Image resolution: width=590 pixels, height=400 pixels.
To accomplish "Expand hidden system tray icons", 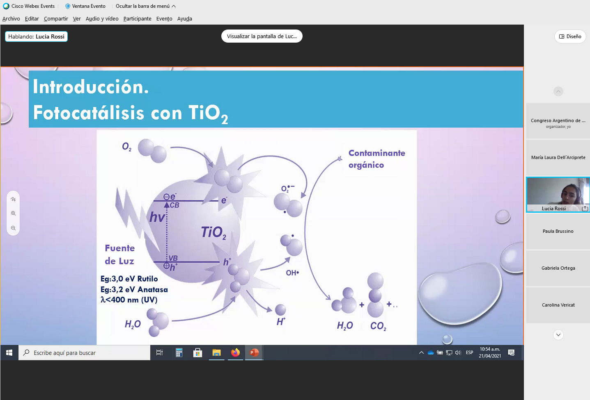I will [421, 352].
